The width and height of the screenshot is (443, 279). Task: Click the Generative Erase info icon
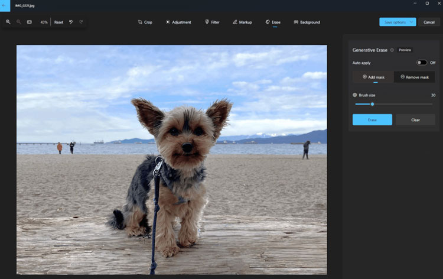pyautogui.click(x=392, y=50)
